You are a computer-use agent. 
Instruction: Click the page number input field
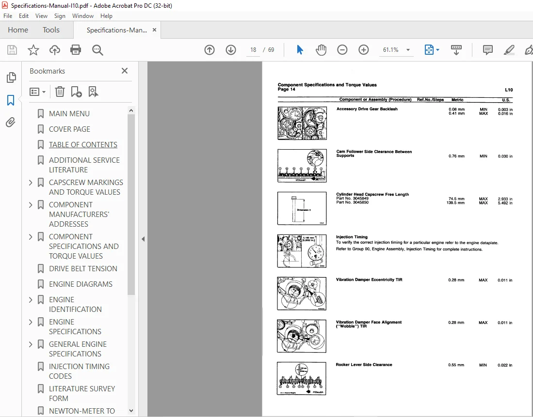point(253,50)
